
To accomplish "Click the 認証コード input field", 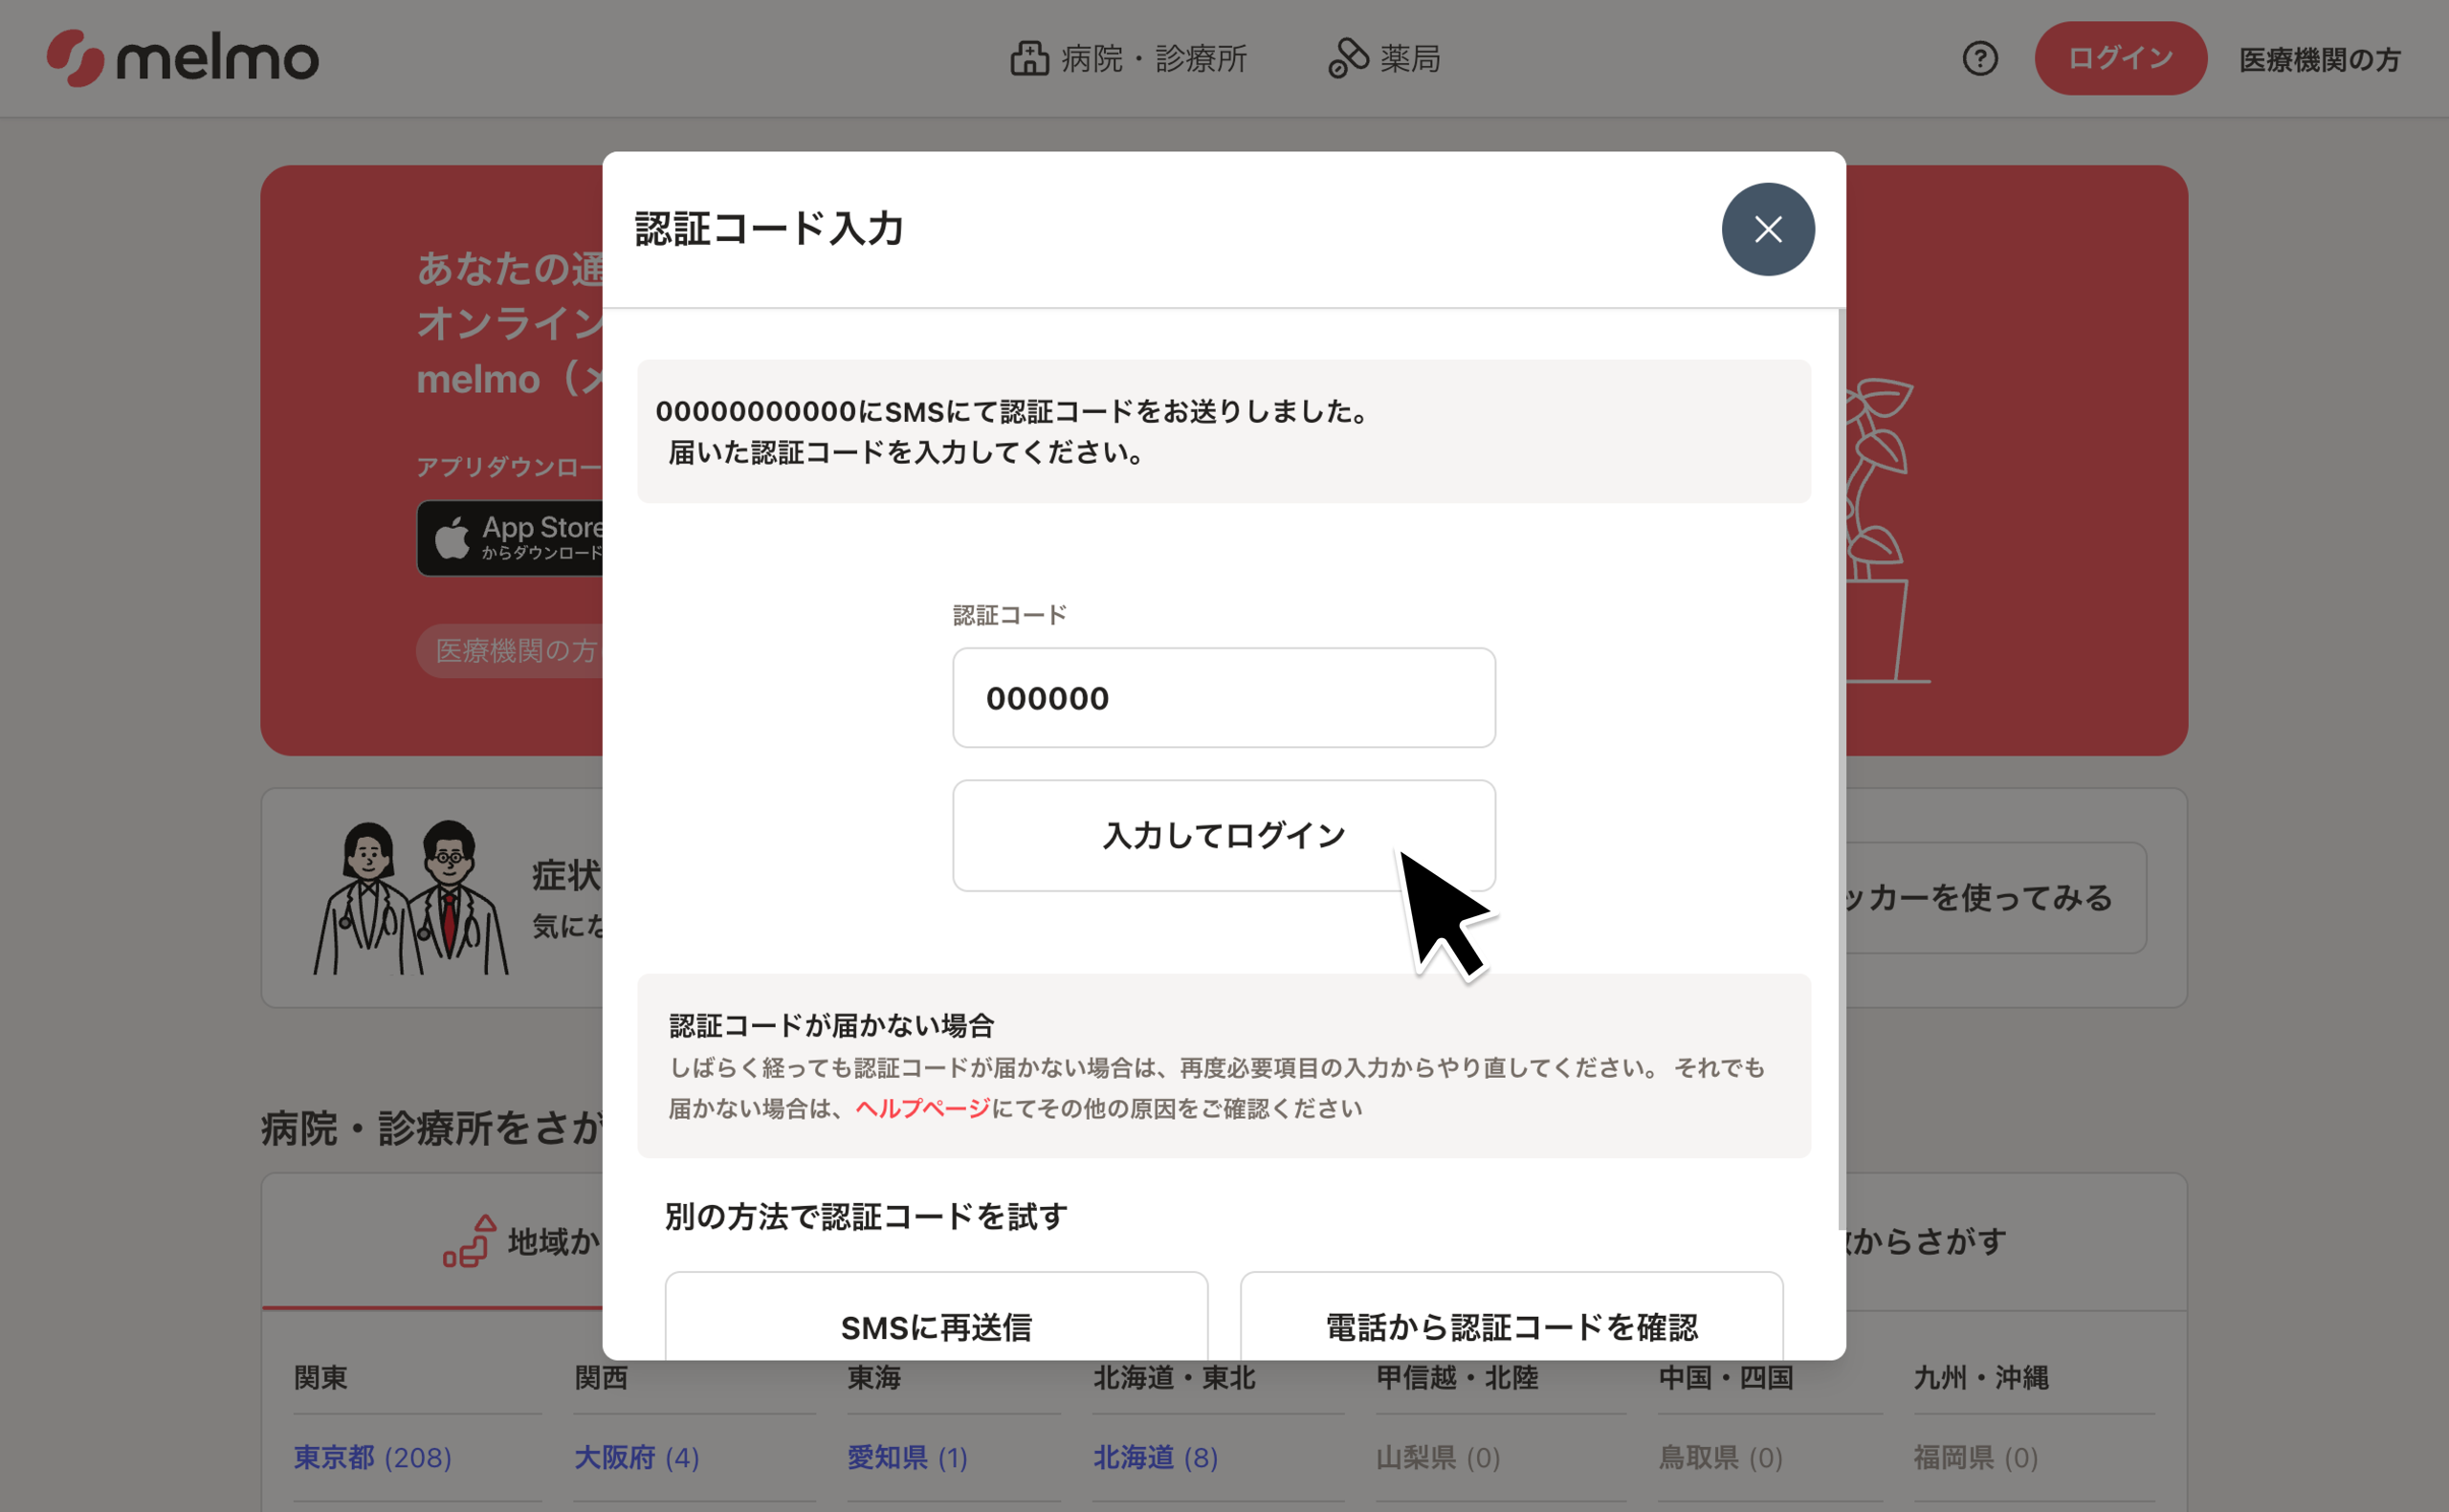I will point(1223,698).
